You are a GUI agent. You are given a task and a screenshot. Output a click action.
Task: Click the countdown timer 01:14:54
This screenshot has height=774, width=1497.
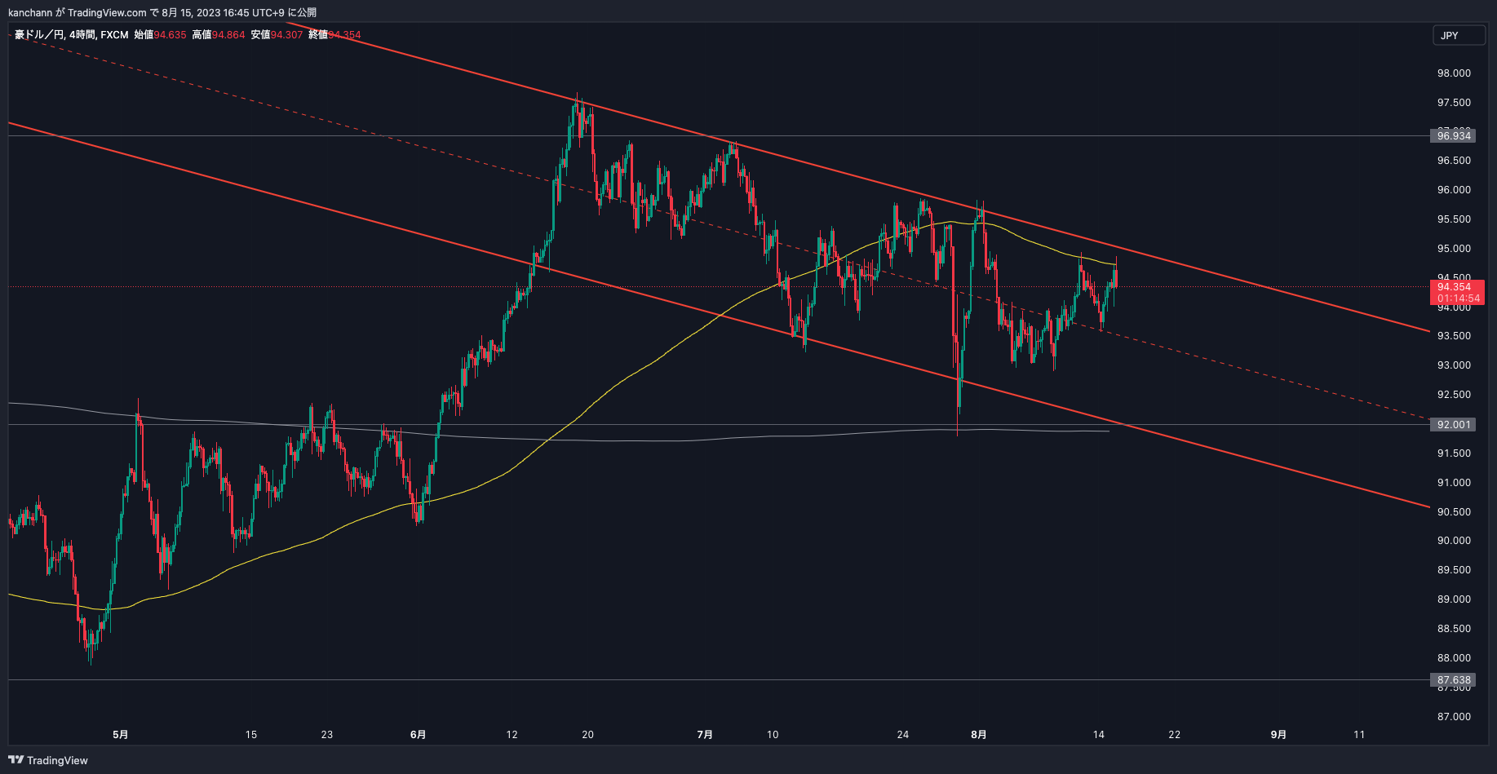click(1458, 299)
